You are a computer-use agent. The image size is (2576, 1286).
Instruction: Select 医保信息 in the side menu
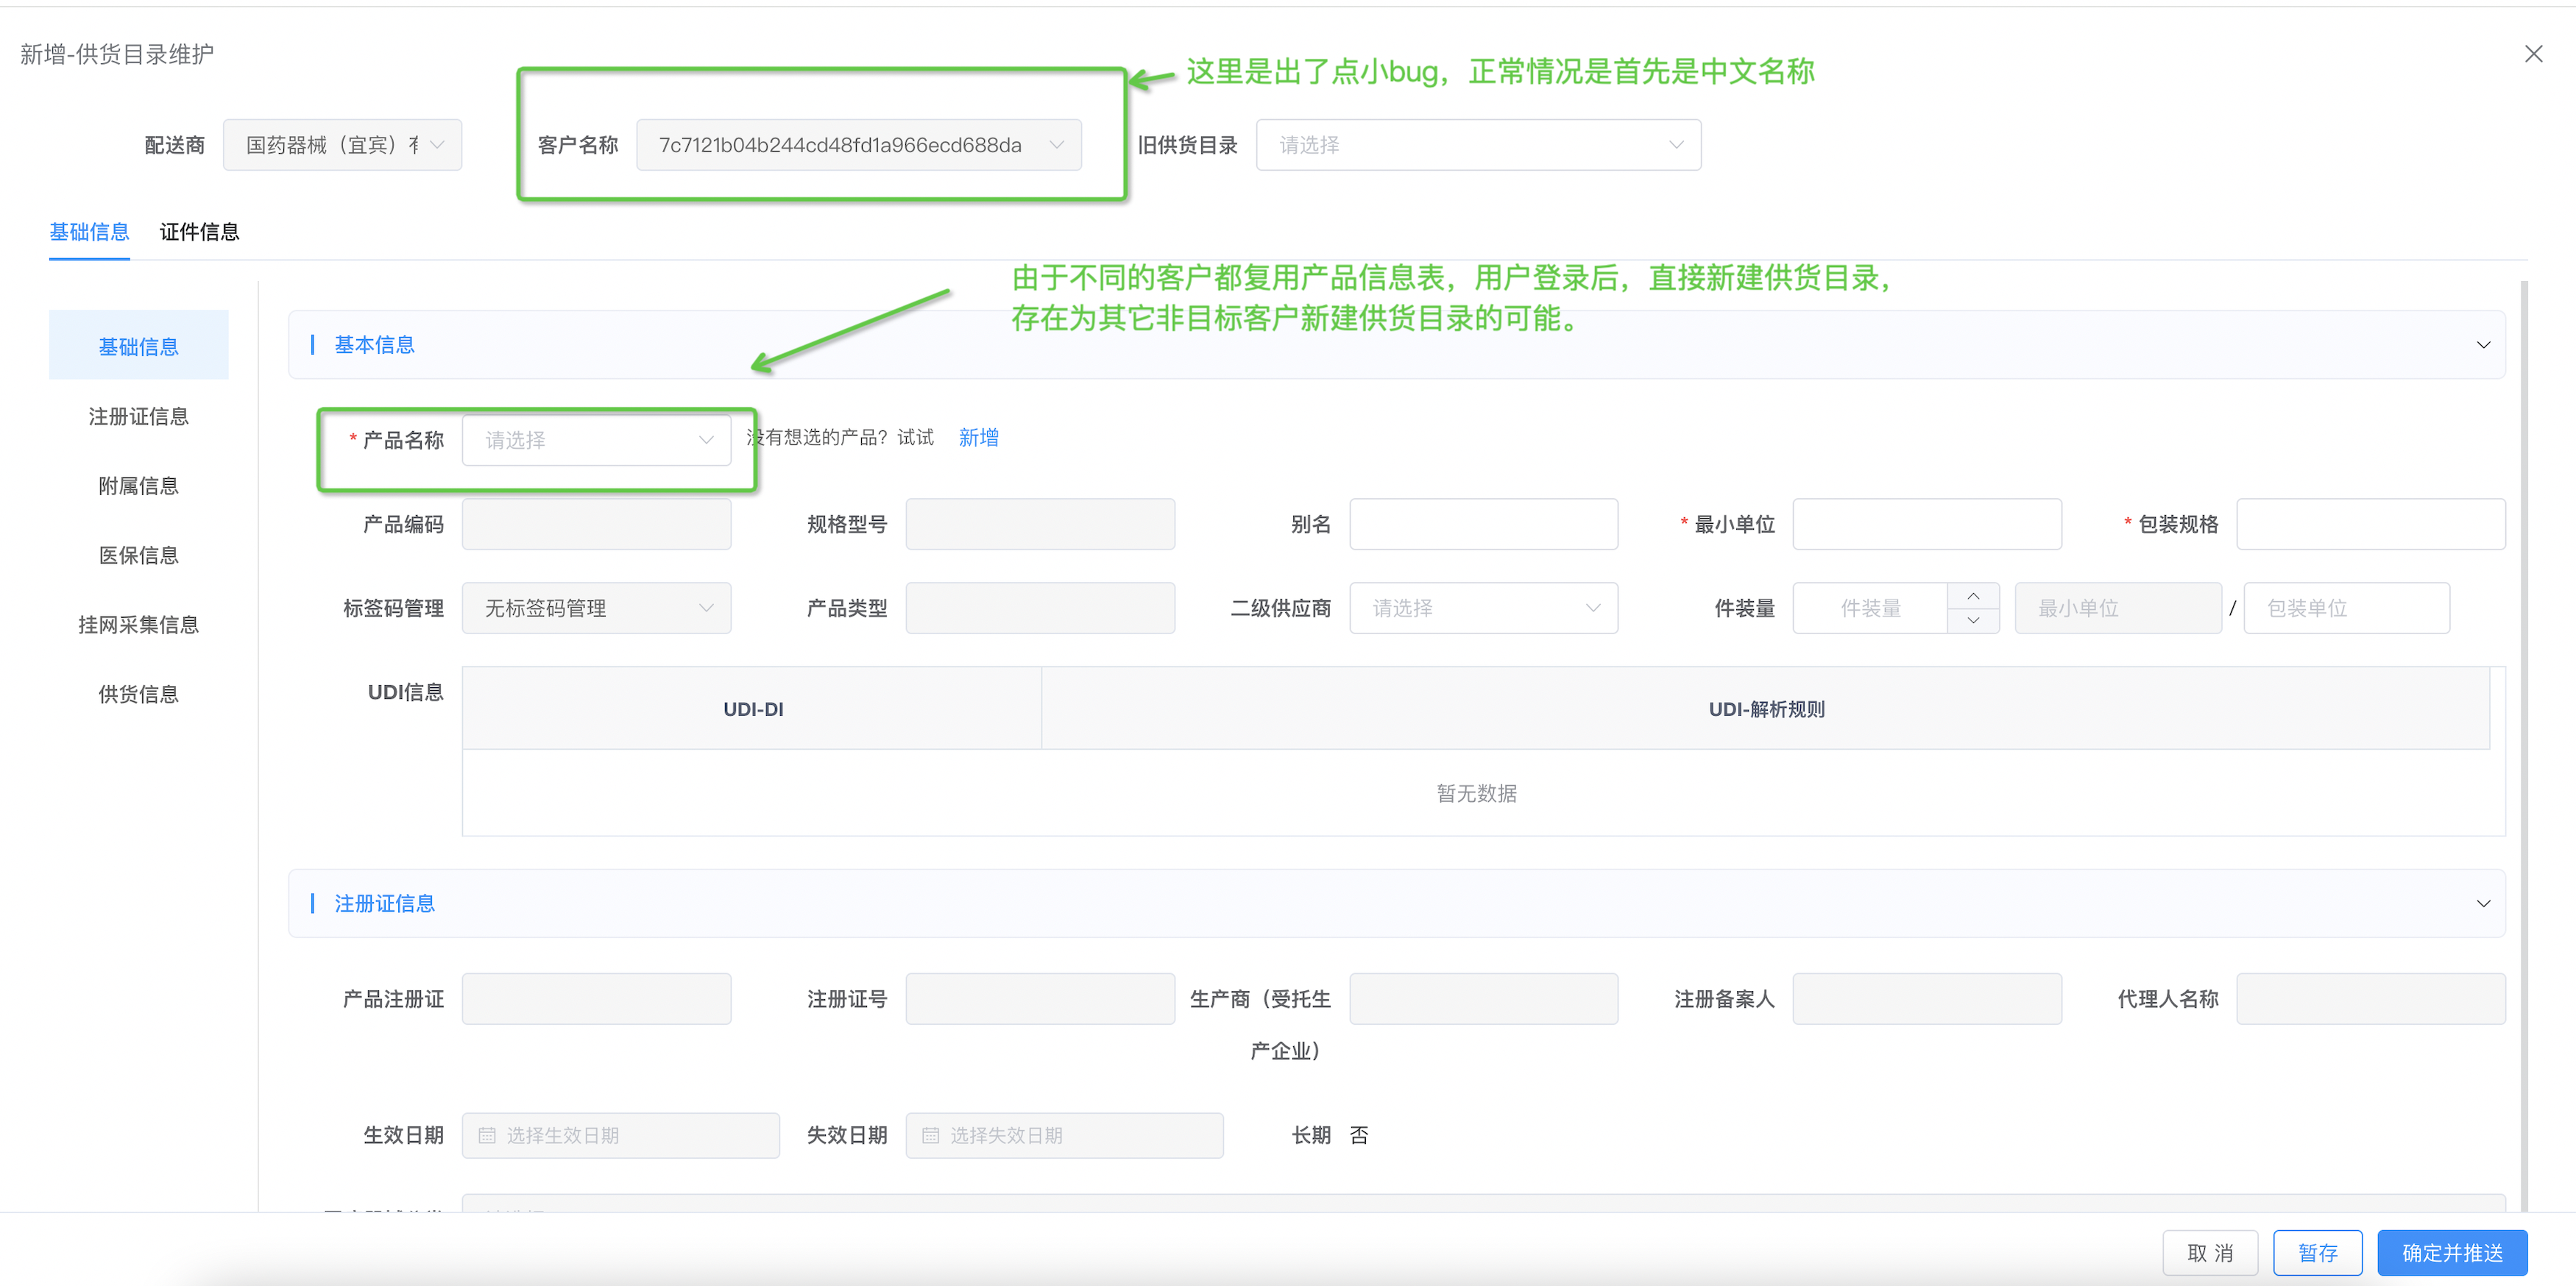[138, 555]
